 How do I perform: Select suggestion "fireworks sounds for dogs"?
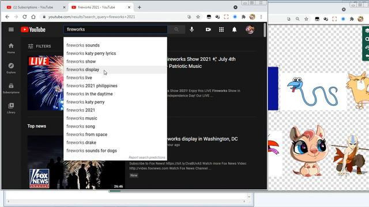[x=115, y=151]
